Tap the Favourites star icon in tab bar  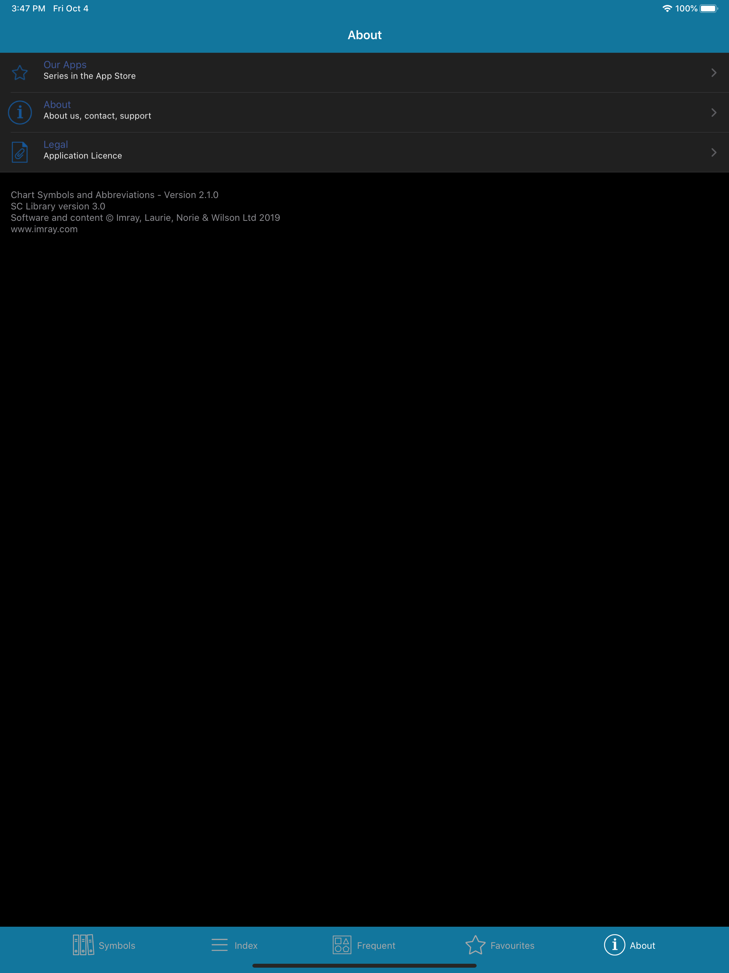click(x=475, y=945)
